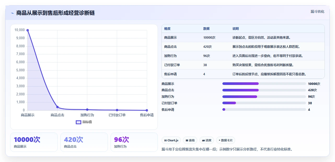The height and width of the screenshot is (162, 335).
Task: Toggle the 指标值 legend swatch
Action: [78, 122]
